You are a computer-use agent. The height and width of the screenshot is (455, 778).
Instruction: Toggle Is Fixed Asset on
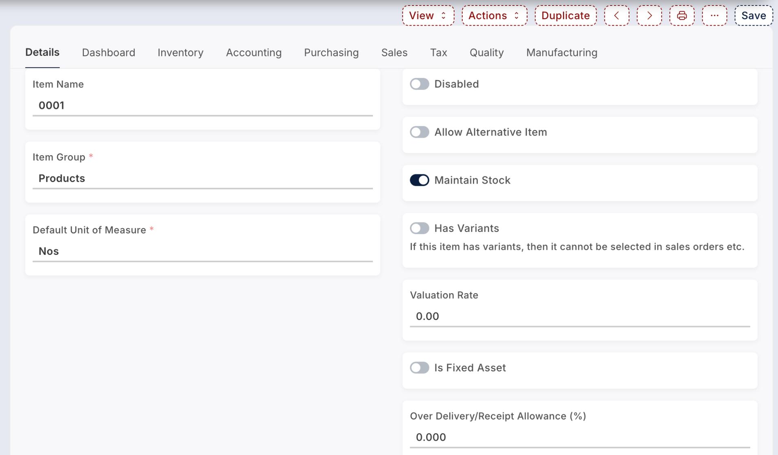419,368
